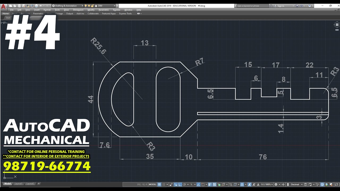Open the Express Tools ribbon tab
The width and height of the screenshot is (340, 191).
(x=125, y=14)
